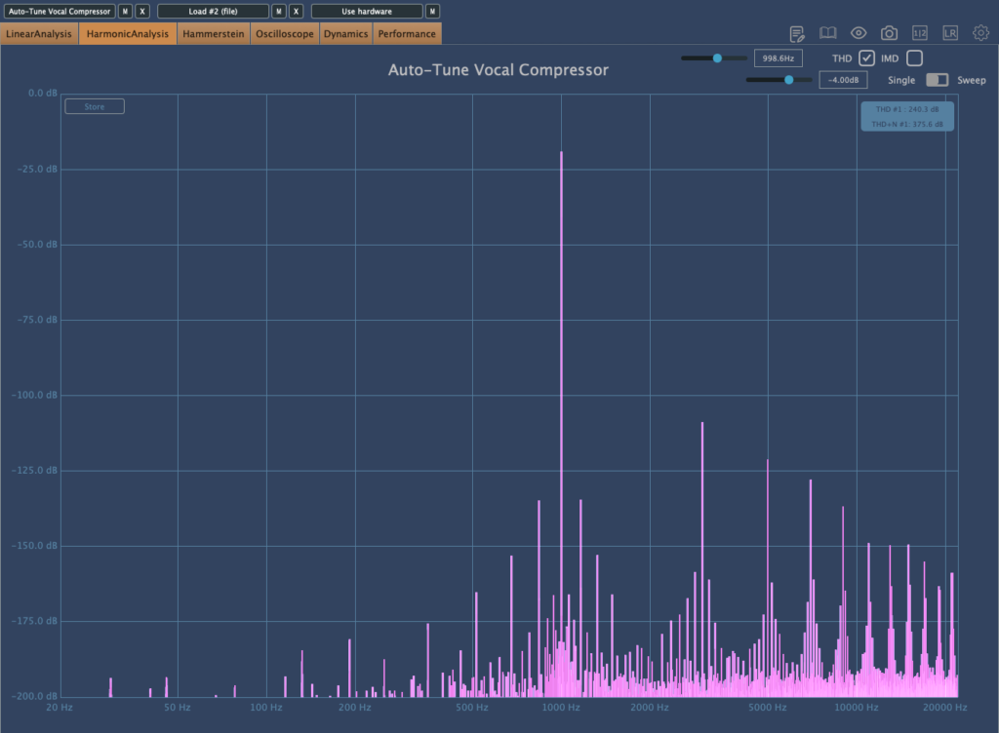The width and height of the screenshot is (999, 733).
Task: Open the Hammerstein tab
Action: [x=214, y=34]
